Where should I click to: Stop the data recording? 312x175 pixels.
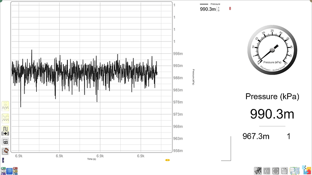coord(275,171)
